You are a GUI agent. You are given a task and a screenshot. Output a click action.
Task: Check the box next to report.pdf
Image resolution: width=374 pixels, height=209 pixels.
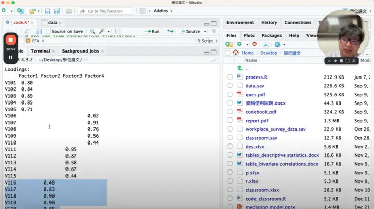(x=230, y=121)
